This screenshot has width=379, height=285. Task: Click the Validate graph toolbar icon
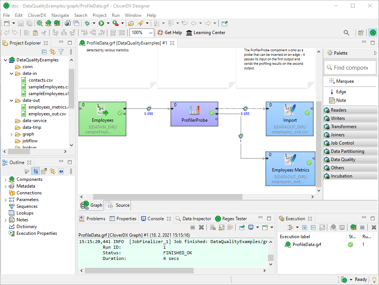click(x=39, y=24)
